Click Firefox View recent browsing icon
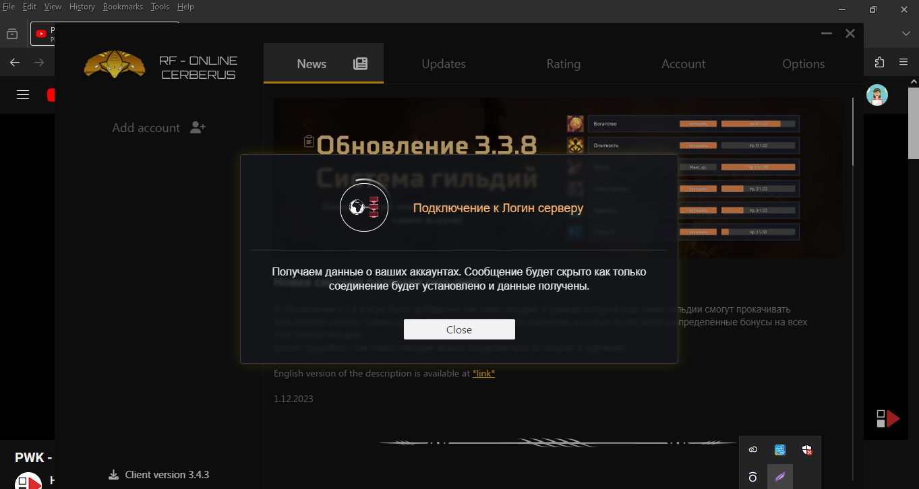 [x=12, y=33]
